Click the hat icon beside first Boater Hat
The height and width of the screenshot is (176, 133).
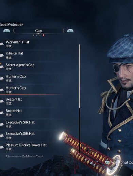point(2,101)
